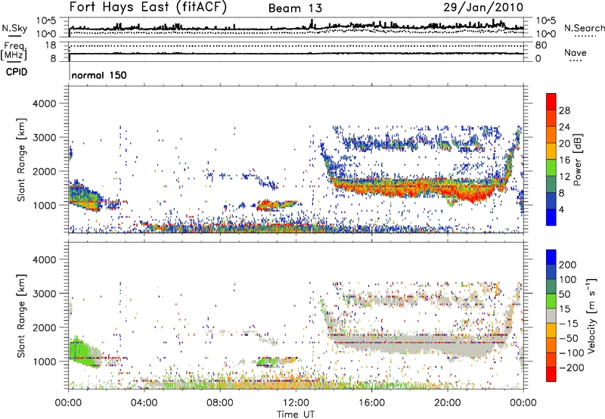The height and width of the screenshot is (419, 605).
Task: Click the gray -15 to 15 velocity color segment
Action: click(551, 315)
